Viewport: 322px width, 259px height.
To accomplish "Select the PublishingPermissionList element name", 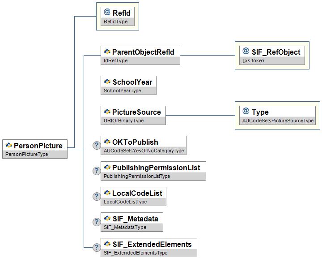I will [156, 168].
